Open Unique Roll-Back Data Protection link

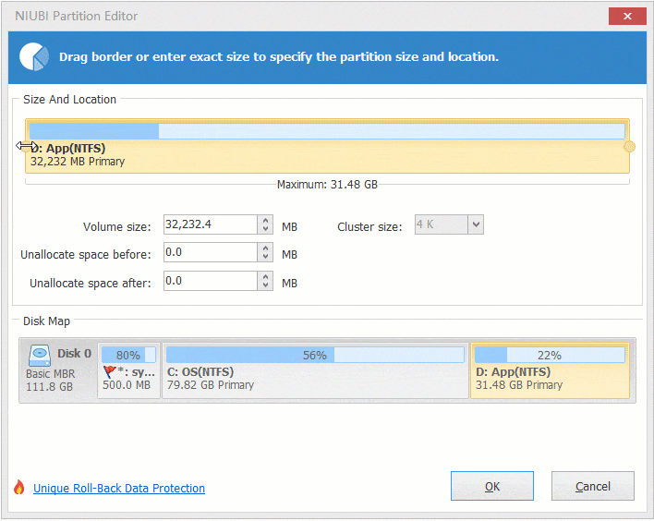119,488
